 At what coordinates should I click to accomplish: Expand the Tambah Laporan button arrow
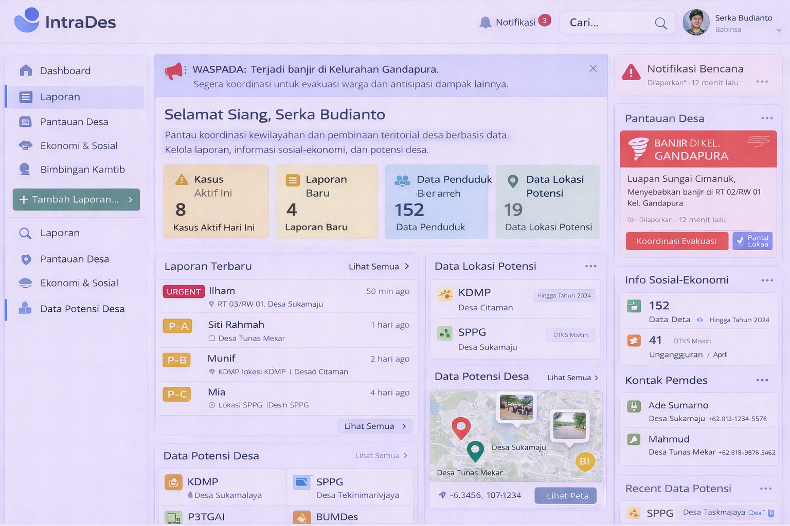tap(131, 200)
